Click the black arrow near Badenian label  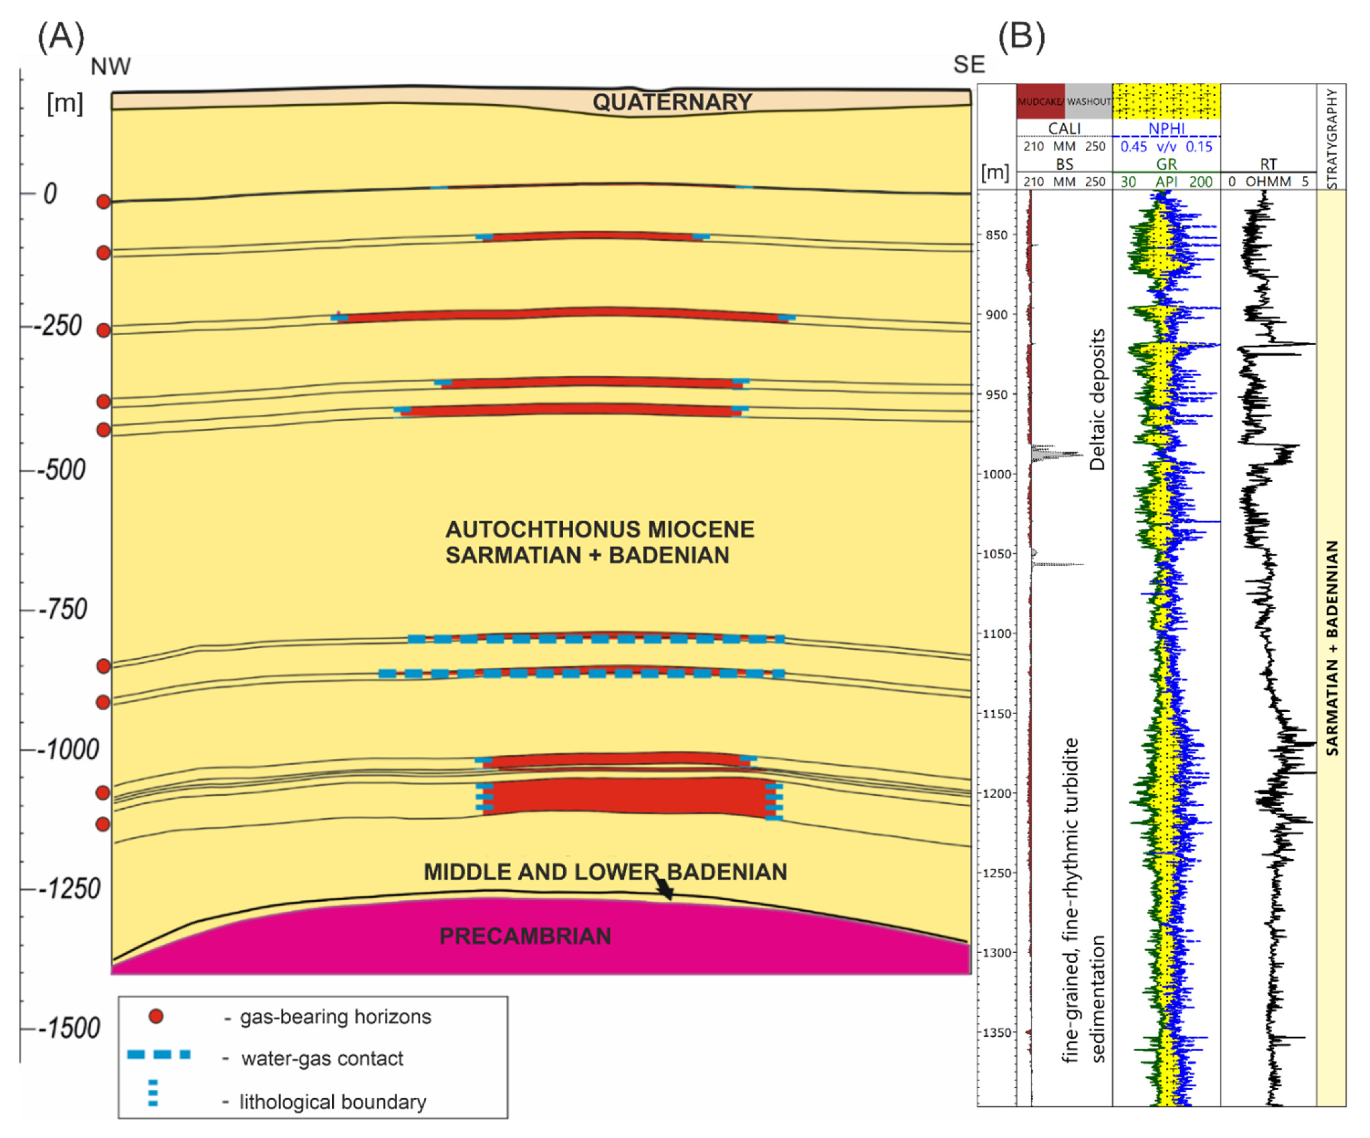[665, 889]
